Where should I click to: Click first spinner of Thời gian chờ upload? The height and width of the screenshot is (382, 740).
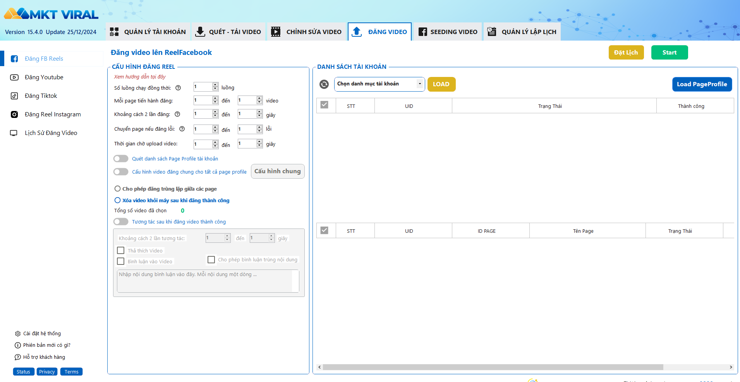(x=206, y=144)
